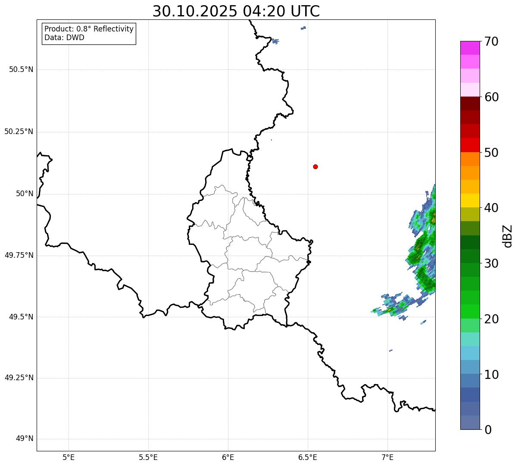Click the red location marker dot
Image resolution: width=518 pixels, height=466 pixels.
[x=315, y=166]
